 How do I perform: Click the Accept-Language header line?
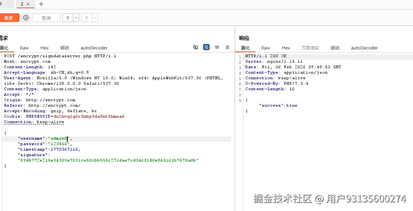[x=46, y=73]
